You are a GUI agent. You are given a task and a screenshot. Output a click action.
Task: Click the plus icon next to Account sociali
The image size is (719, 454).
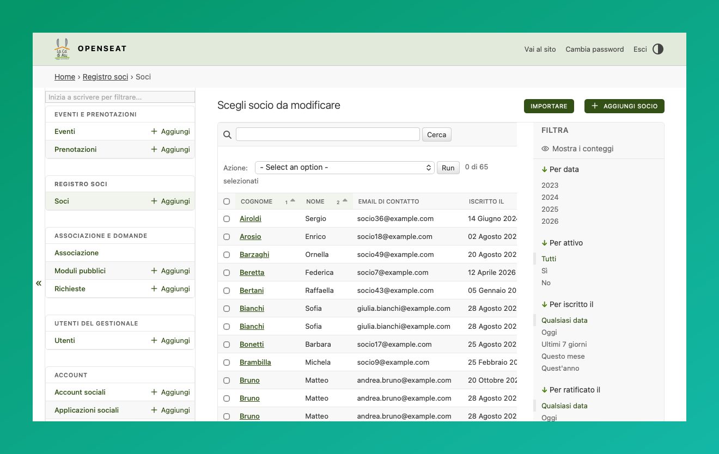pos(154,392)
